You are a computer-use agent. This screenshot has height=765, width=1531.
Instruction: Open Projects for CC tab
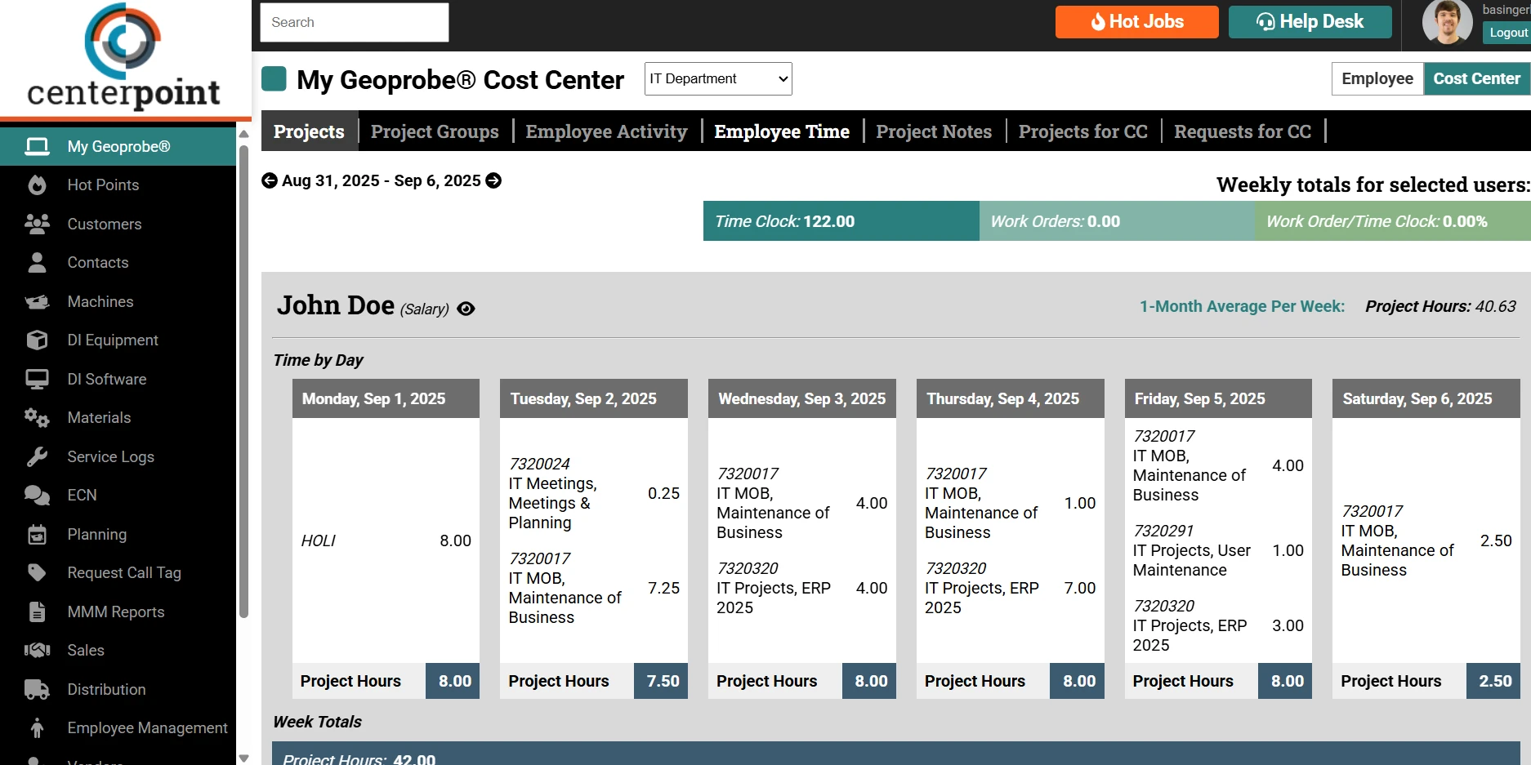point(1082,131)
